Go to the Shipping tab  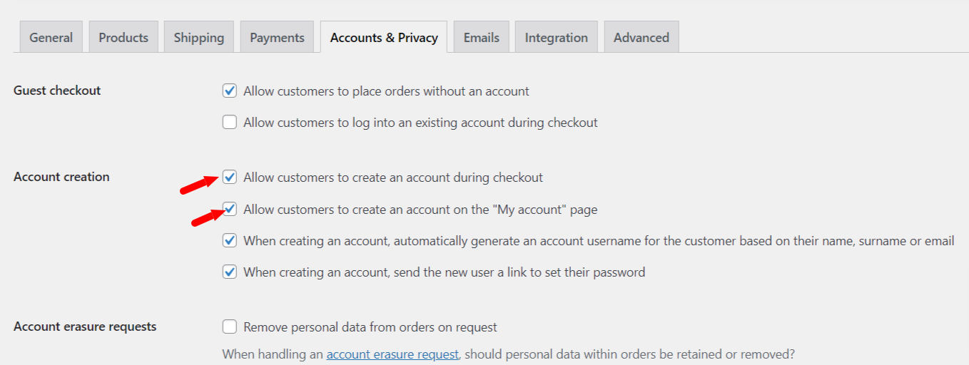(199, 37)
